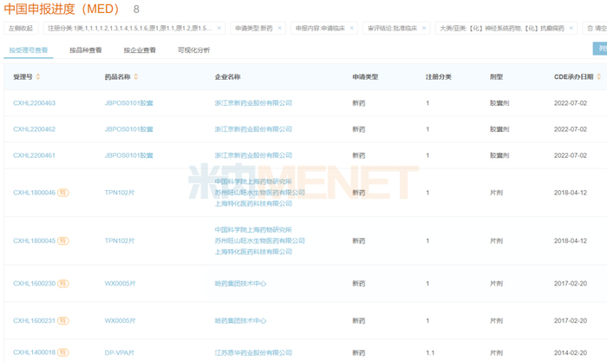Screen dimensions: 607x362
Task: Switch to the 按受理号查看 tab
Action: click(x=29, y=50)
